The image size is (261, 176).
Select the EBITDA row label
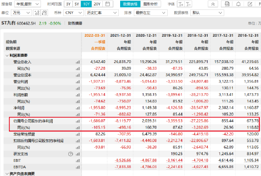click(20, 167)
